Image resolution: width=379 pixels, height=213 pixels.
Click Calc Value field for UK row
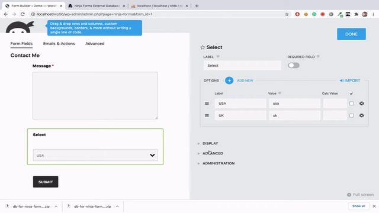(335, 115)
